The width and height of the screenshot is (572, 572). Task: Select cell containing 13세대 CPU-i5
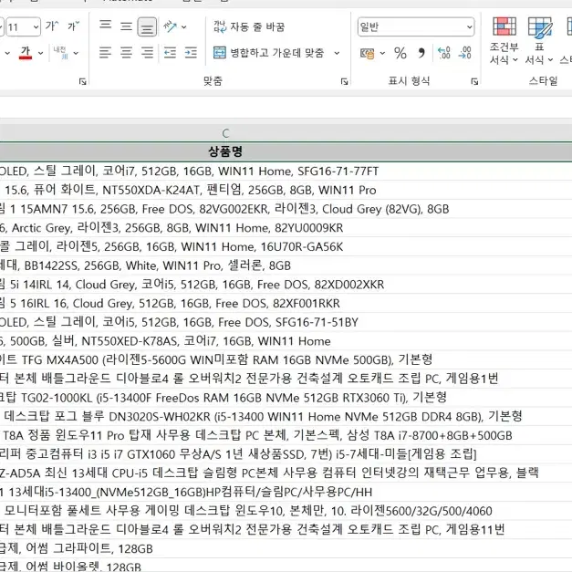pyautogui.click(x=286, y=473)
